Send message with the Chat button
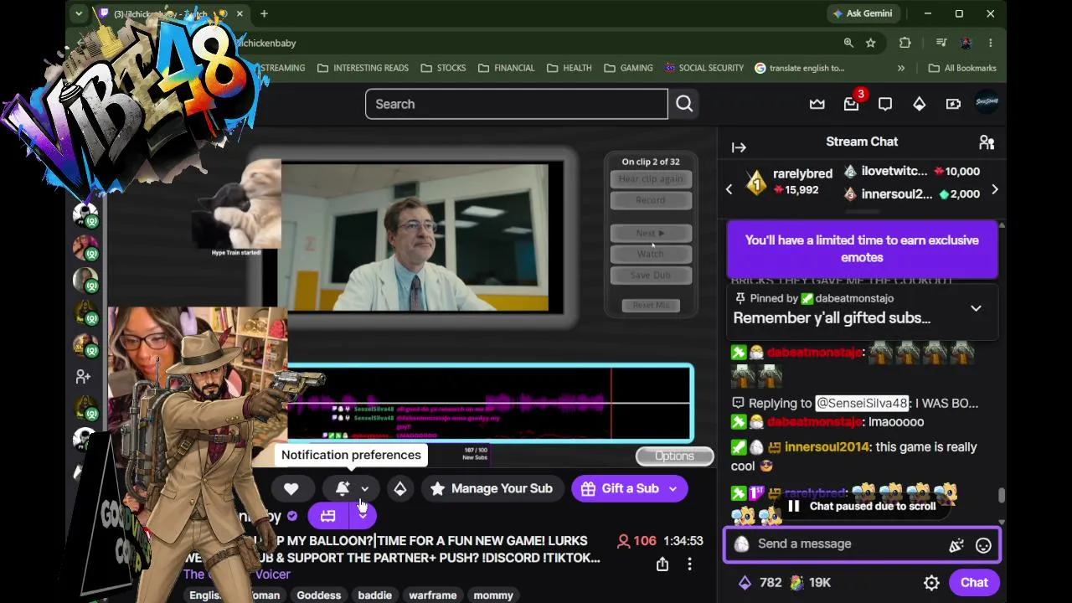 (x=974, y=583)
